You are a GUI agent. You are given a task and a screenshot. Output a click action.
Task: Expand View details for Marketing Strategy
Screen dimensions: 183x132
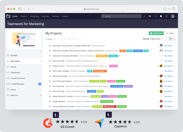click(169, 76)
